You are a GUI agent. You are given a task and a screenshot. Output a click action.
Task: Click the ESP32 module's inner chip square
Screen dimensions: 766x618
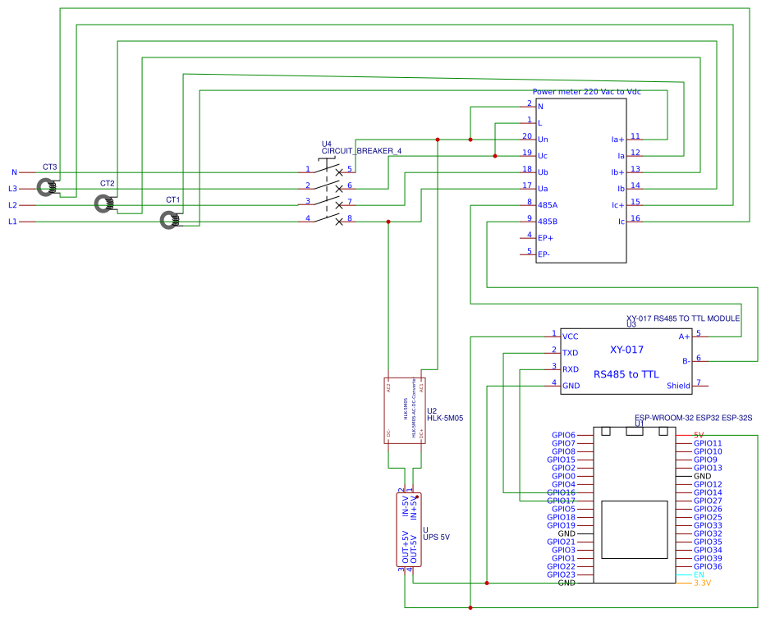click(635, 529)
